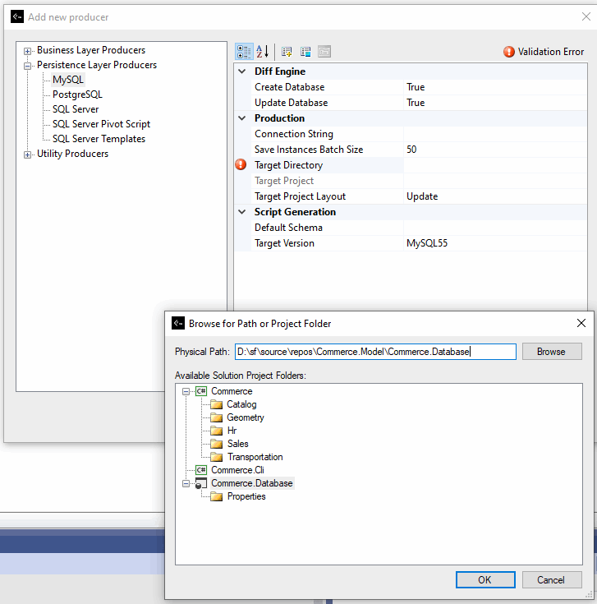Close the Browse for Path dialog
This screenshot has width=597, height=604.
581,323
